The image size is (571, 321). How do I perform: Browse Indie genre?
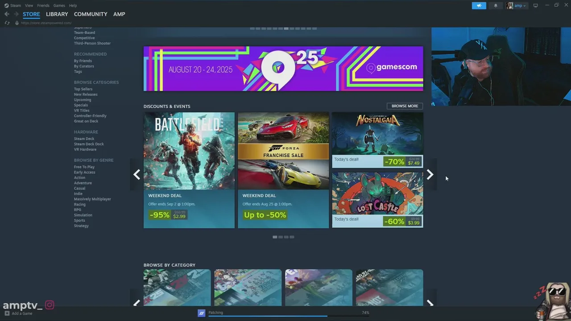(x=78, y=194)
